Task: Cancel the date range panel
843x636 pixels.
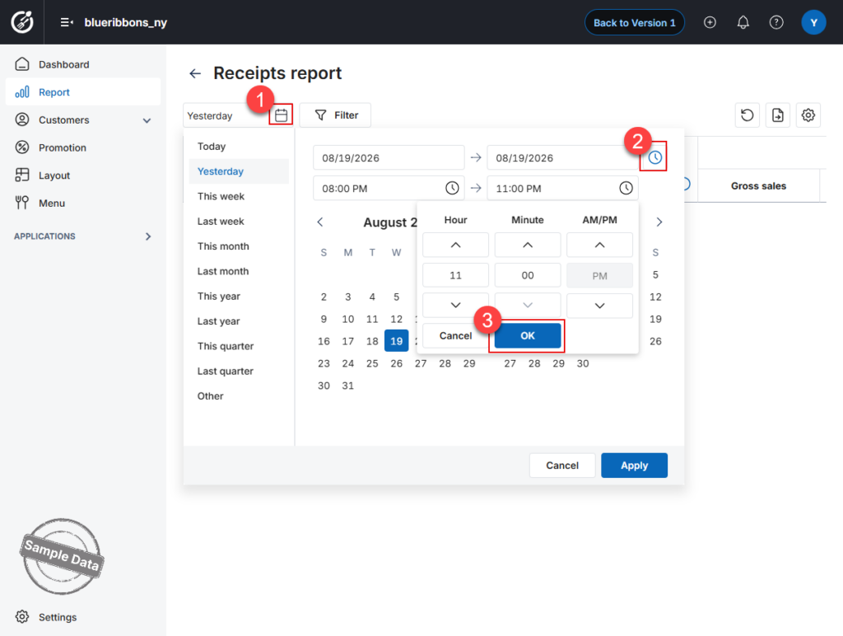Action: [562, 465]
